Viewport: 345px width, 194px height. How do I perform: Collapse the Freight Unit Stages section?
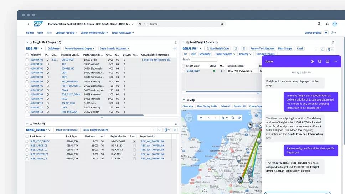(x=27, y=42)
